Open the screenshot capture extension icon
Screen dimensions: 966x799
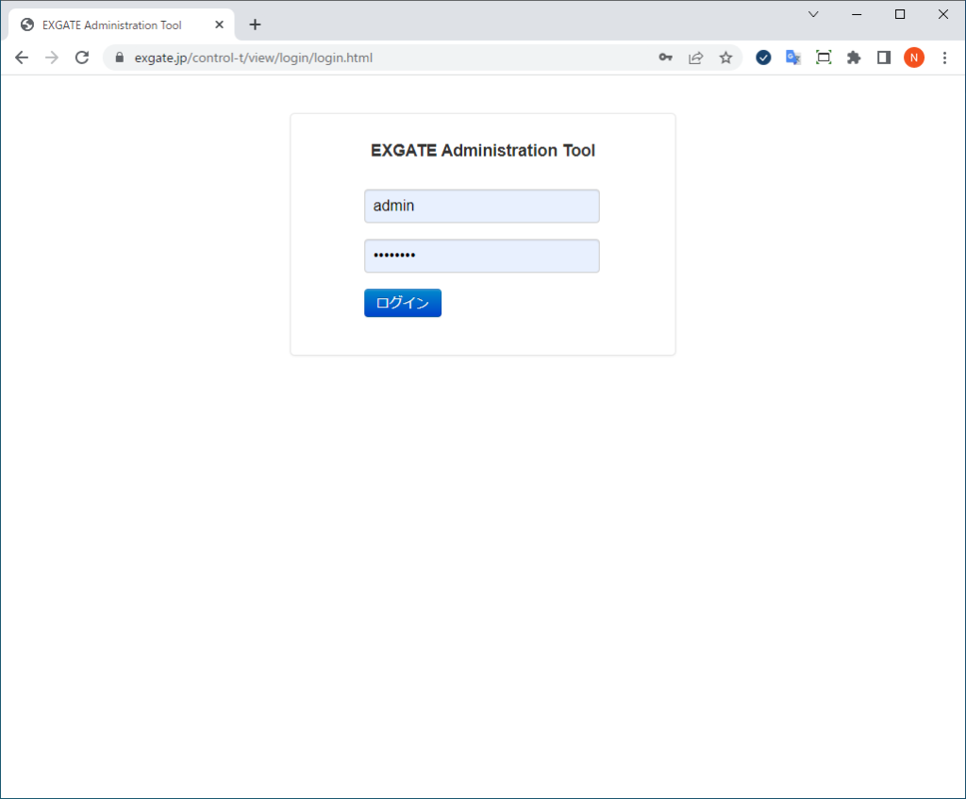pos(824,58)
